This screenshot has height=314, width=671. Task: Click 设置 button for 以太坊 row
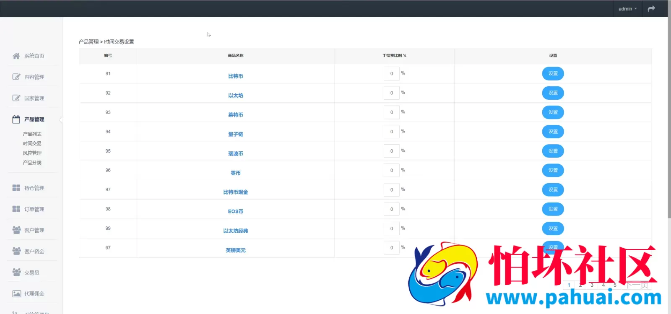pos(553,93)
